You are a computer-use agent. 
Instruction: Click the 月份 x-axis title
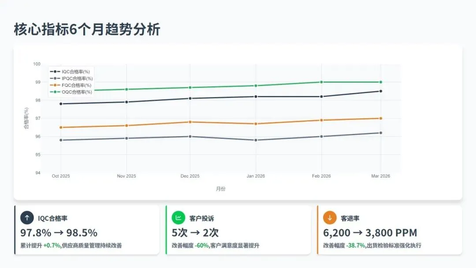coord(221,189)
